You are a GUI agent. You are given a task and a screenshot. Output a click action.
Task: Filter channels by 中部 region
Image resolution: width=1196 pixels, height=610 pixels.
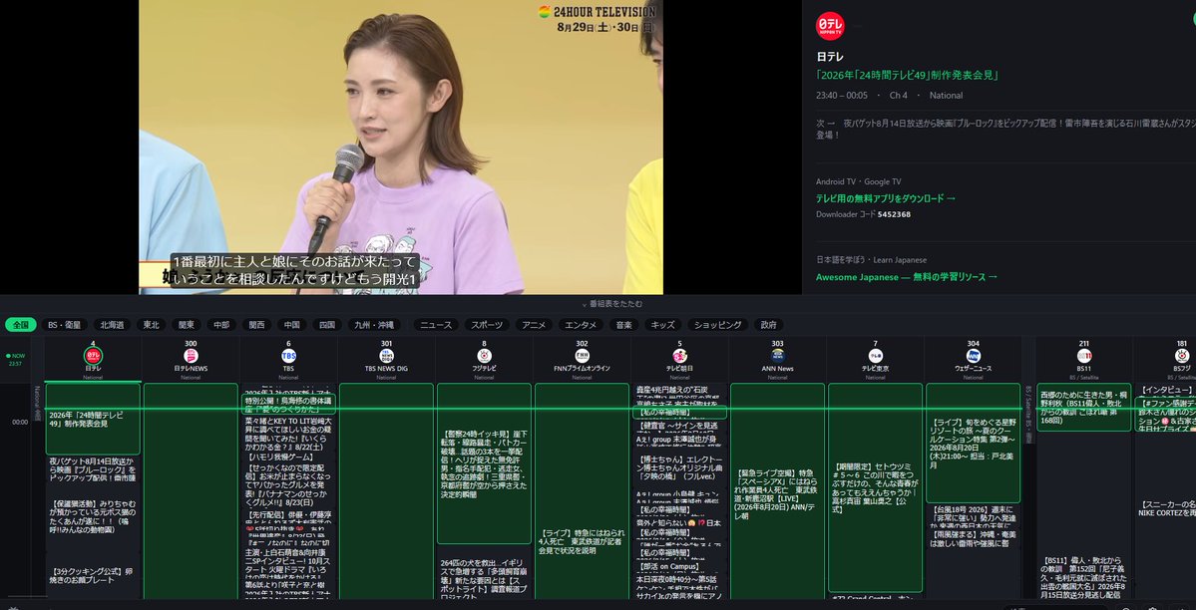[222, 325]
